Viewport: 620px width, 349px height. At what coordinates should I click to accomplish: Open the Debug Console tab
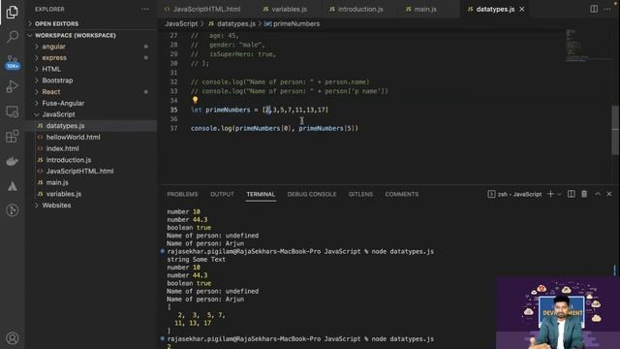pos(312,194)
